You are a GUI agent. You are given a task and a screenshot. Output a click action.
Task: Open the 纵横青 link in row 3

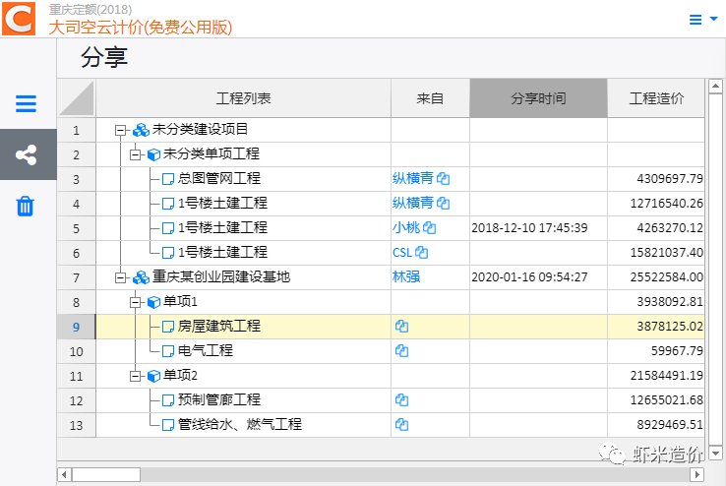413,178
